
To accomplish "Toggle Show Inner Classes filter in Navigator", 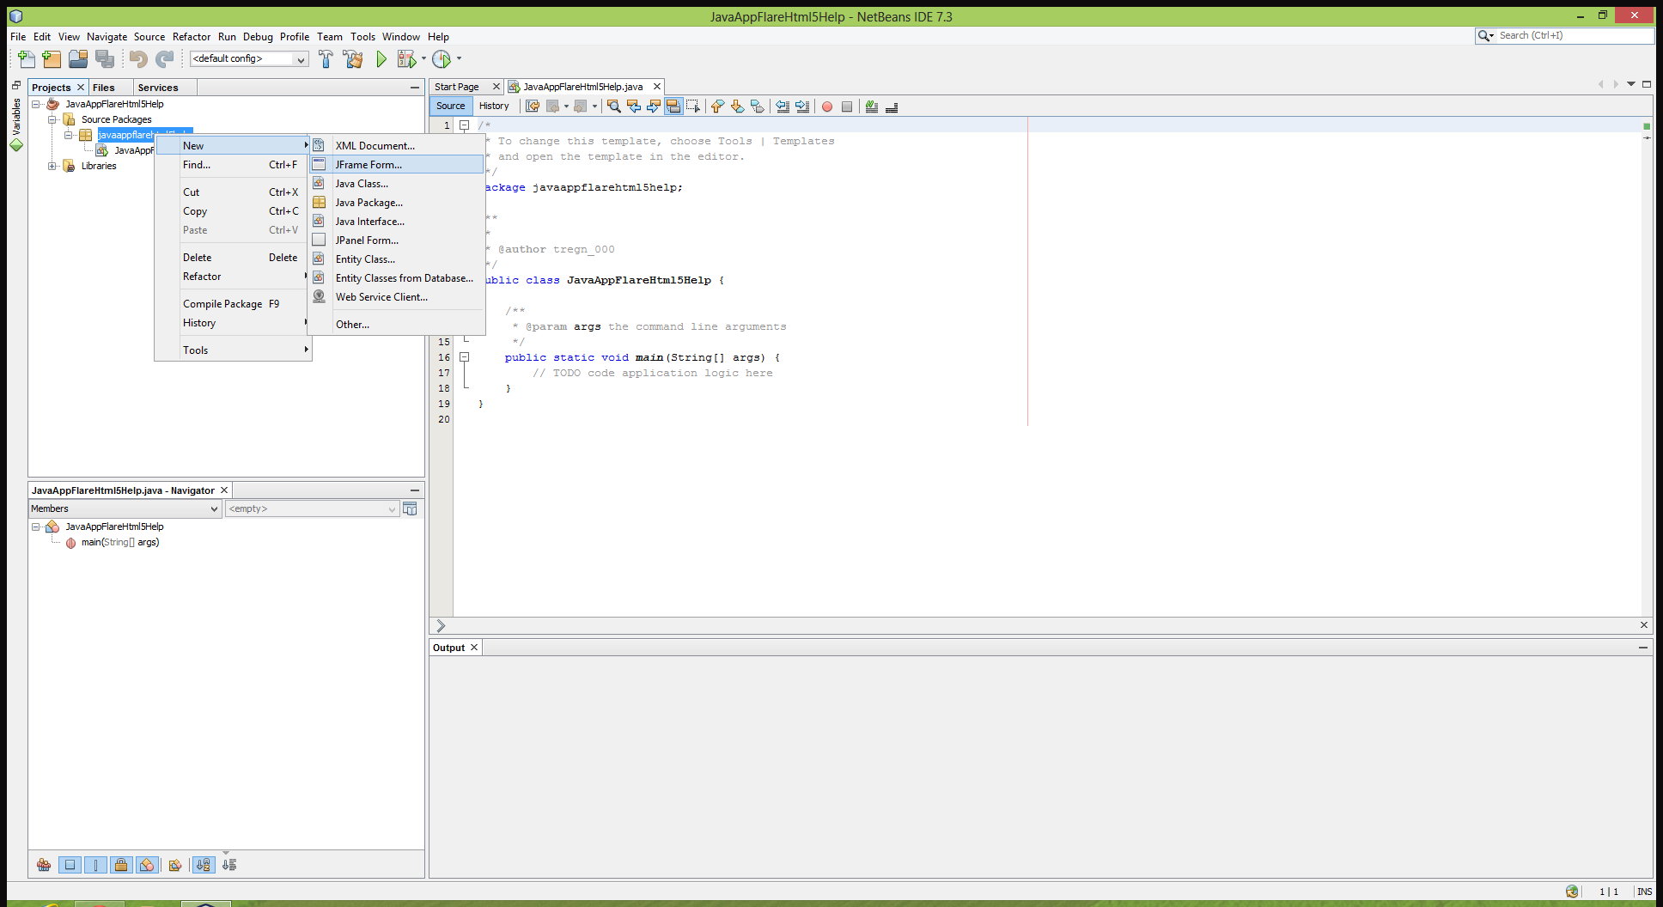I will [x=147, y=865].
